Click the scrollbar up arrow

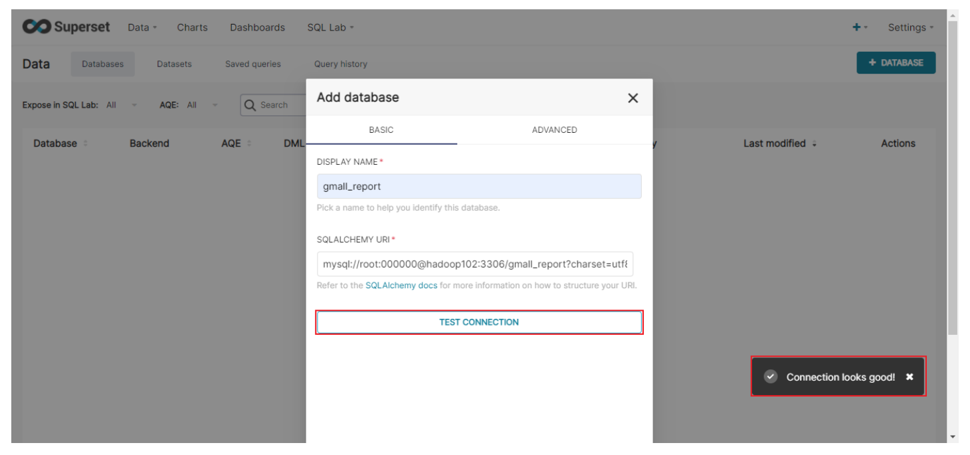coord(953,15)
